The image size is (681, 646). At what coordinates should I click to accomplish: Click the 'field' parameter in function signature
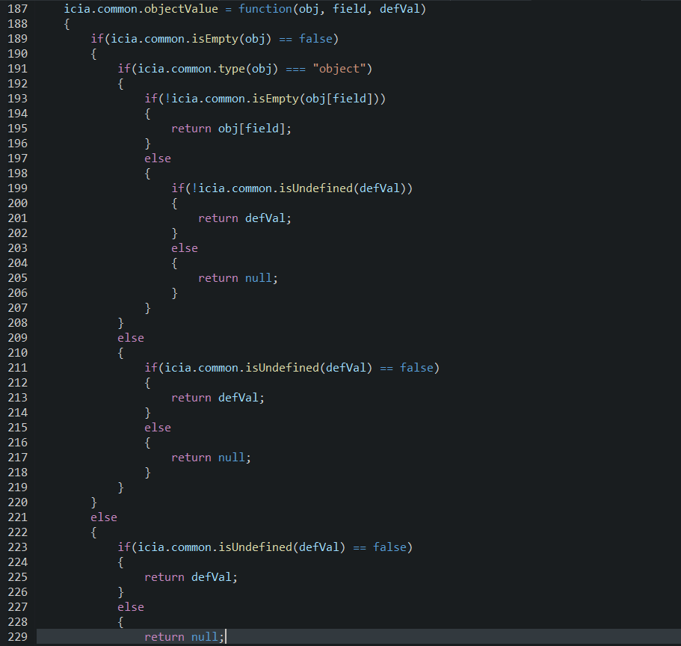pos(349,9)
